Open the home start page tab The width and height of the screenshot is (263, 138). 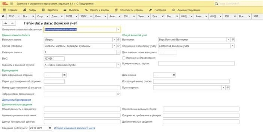(x=3, y=16)
